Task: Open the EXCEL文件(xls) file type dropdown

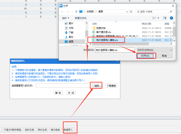Action: (155, 50)
